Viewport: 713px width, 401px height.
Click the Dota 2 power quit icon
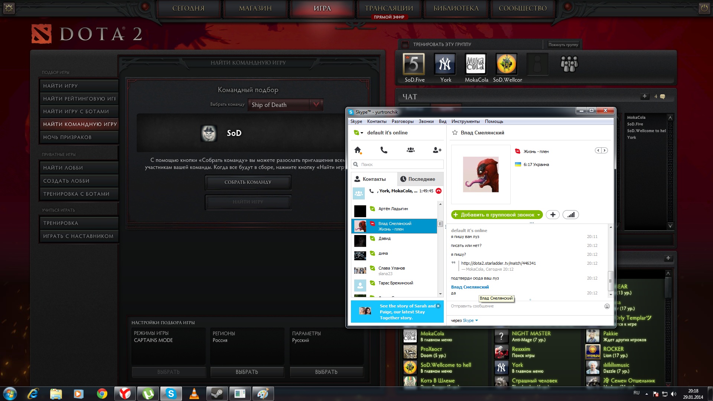click(x=704, y=8)
